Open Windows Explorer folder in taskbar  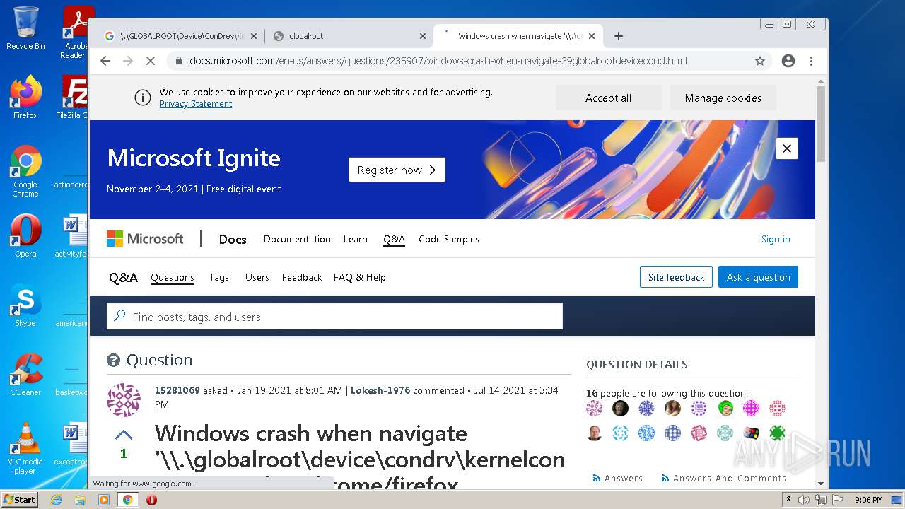pos(80,500)
